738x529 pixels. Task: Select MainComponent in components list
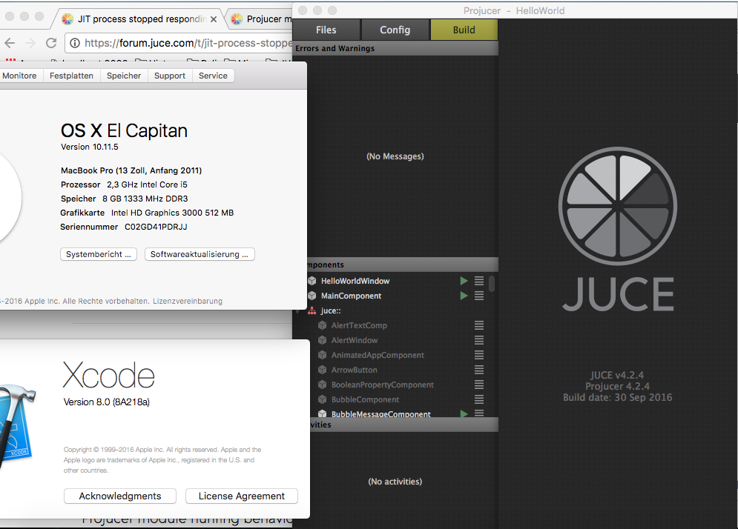[351, 296]
